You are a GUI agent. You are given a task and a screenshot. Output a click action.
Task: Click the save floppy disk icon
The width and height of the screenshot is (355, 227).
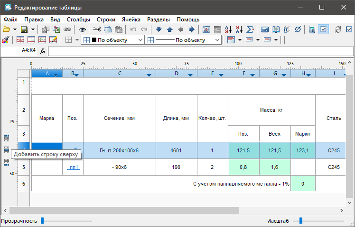tap(24, 30)
